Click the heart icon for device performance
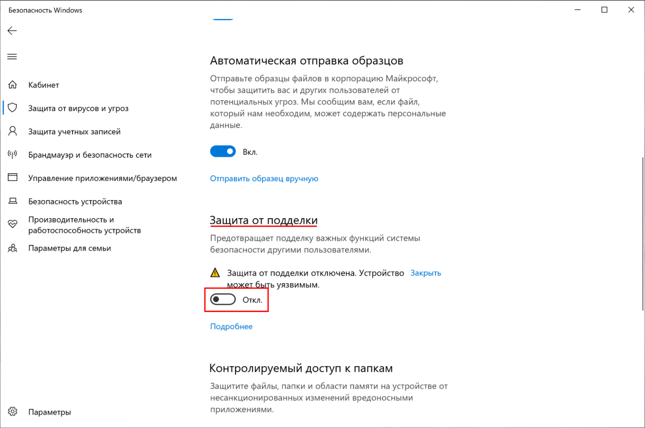 tap(13, 224)
